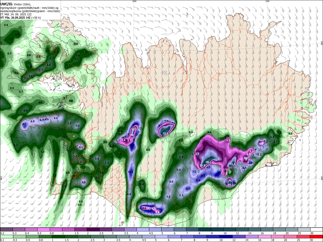Click the '5.5' precipitation value on the map

[168, 197]
